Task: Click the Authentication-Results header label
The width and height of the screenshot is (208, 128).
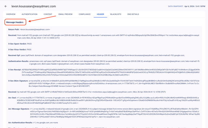Action: (19, 61)
